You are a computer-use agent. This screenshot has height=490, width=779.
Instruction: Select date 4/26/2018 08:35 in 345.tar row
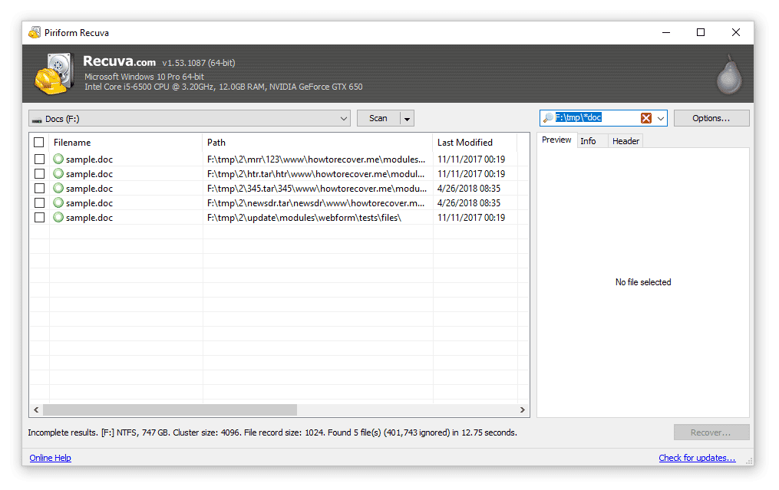(469, 188)
